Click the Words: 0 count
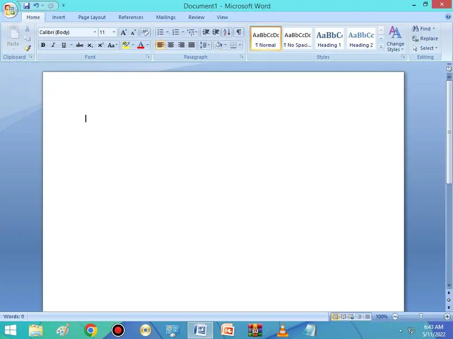The width and height of the screenshot is (453, 339). click(14, 316)
